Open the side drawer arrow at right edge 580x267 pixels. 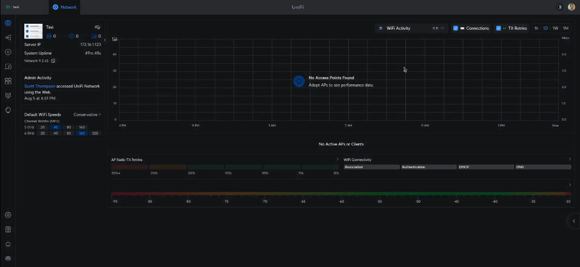(574, 221)
